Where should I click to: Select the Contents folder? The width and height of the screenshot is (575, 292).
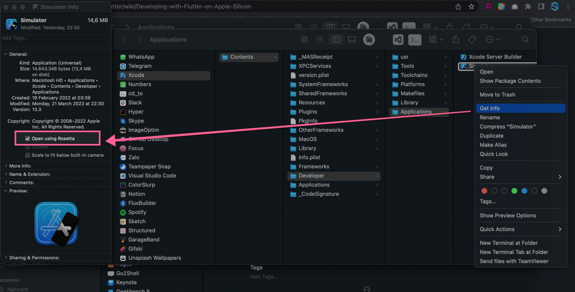pyautogui.click(x=249, y=57)
